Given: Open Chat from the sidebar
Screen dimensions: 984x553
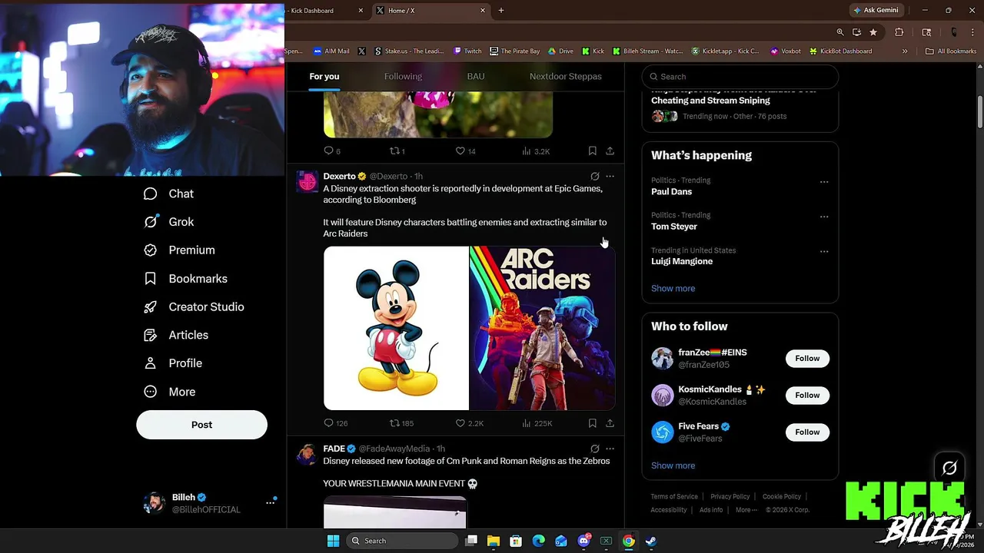Looking at the screenshot, I should pyautogui.click(x=169, y=194).
